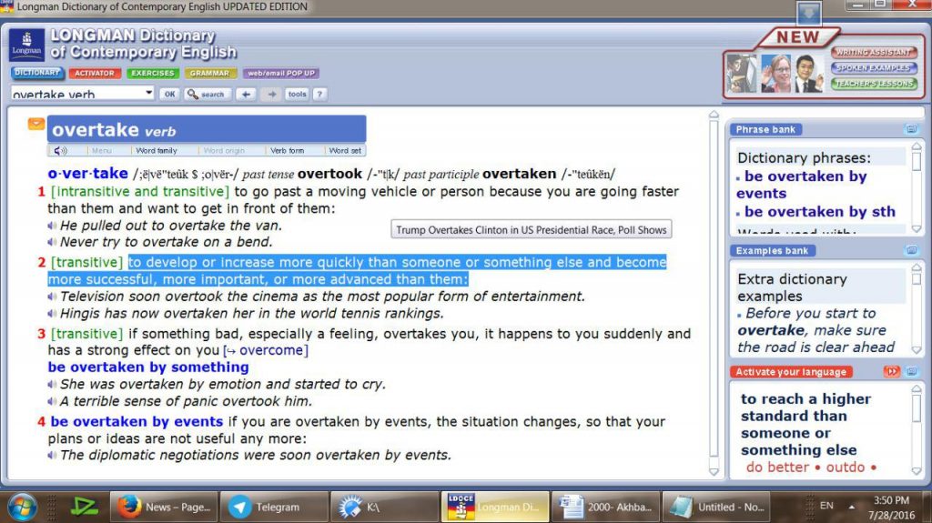The image size is (932, 523).
Task: Play audio for 'The diplomatic negotiations' example
Action: [52, 456]
